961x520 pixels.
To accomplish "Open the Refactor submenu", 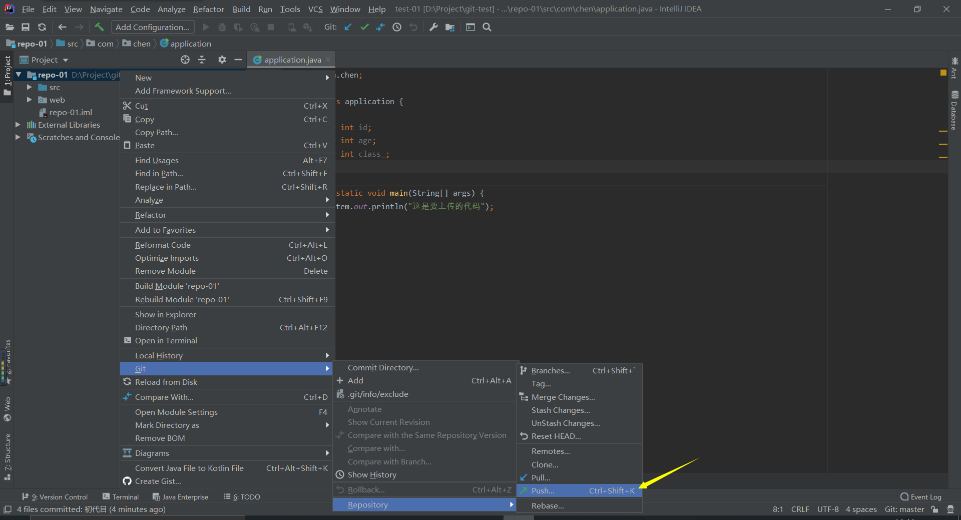I will point(227,215).
